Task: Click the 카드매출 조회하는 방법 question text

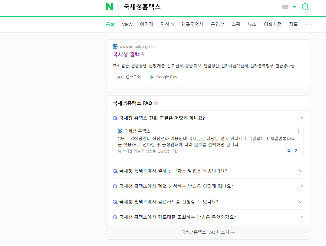Action: click(x=178, y=217)
